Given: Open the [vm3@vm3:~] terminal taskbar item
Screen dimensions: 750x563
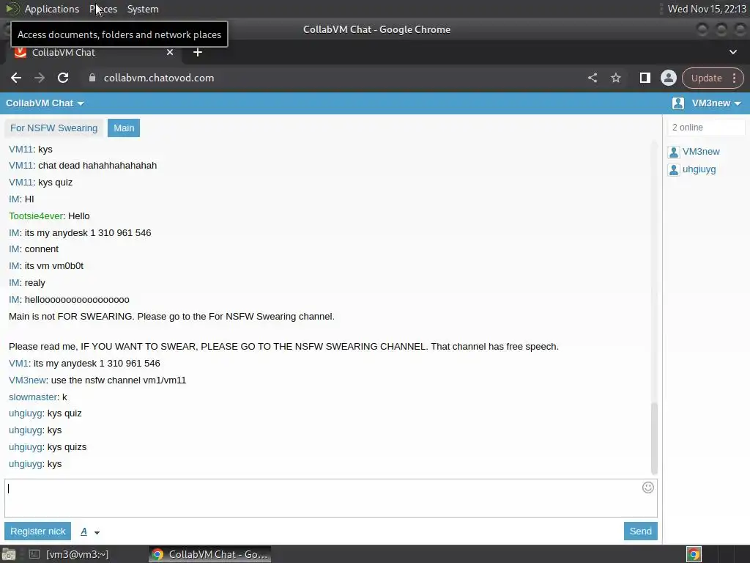Looking at the screenshot, I should [70, 554].
